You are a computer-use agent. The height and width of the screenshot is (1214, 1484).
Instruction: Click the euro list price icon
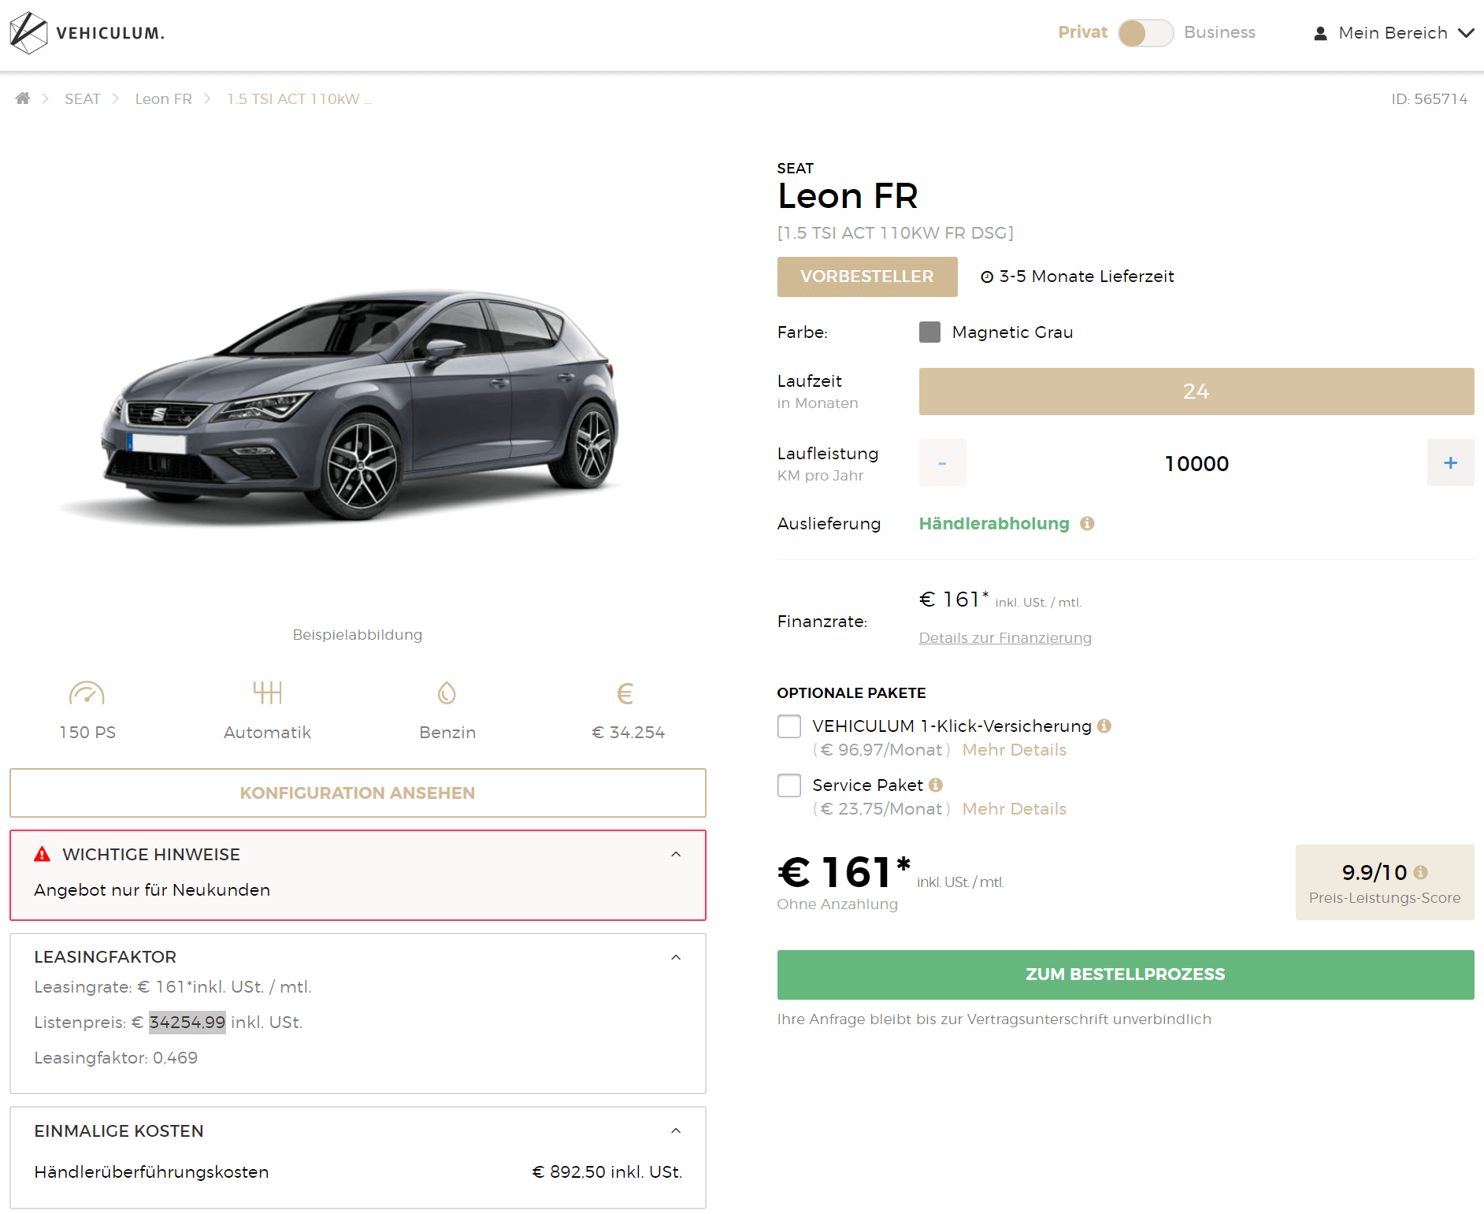[x=625, y=693]
